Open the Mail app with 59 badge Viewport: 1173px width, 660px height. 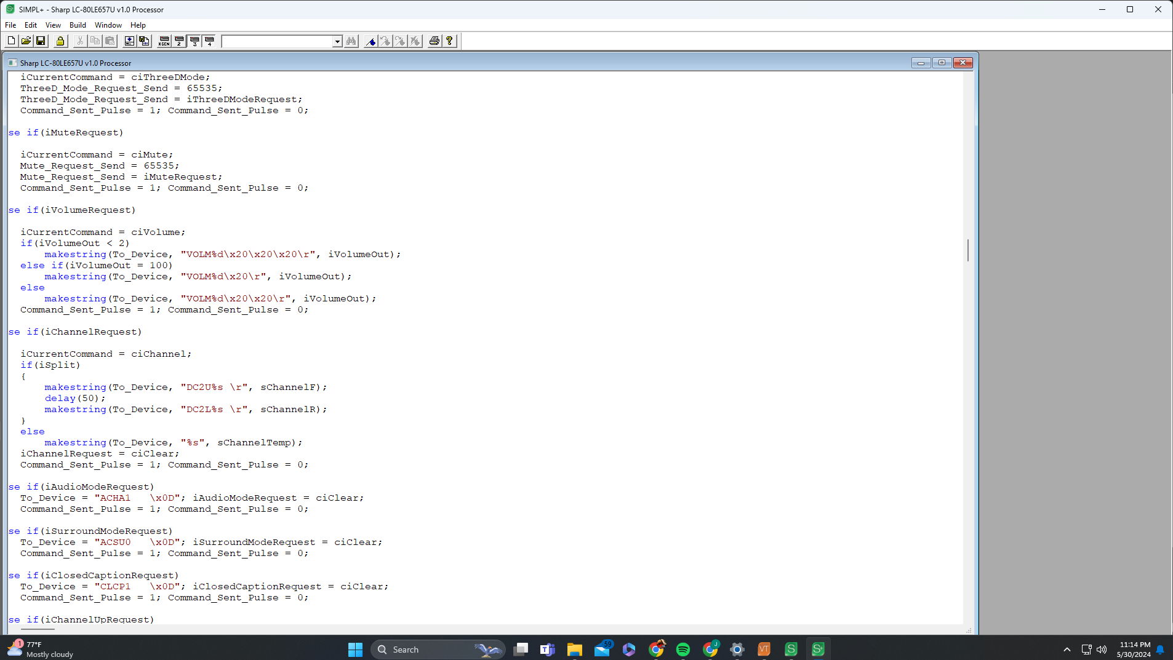click(x=603, y=650)
